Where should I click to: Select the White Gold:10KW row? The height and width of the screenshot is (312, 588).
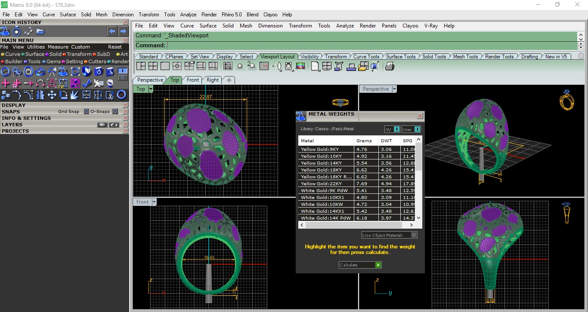[x=357, y=204]
